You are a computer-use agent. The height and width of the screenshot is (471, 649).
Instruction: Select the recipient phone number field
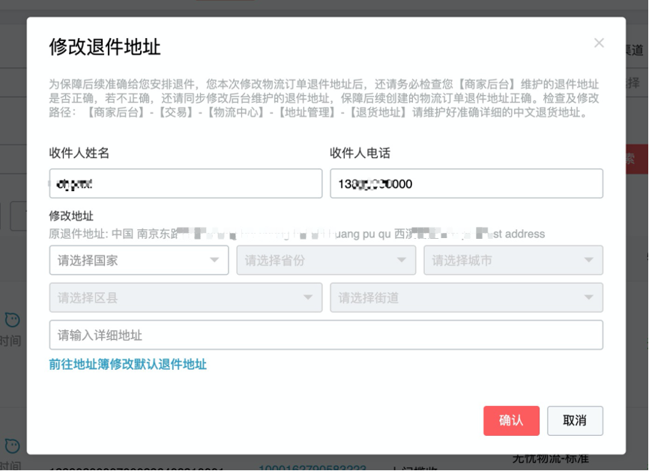pos(466,183)
